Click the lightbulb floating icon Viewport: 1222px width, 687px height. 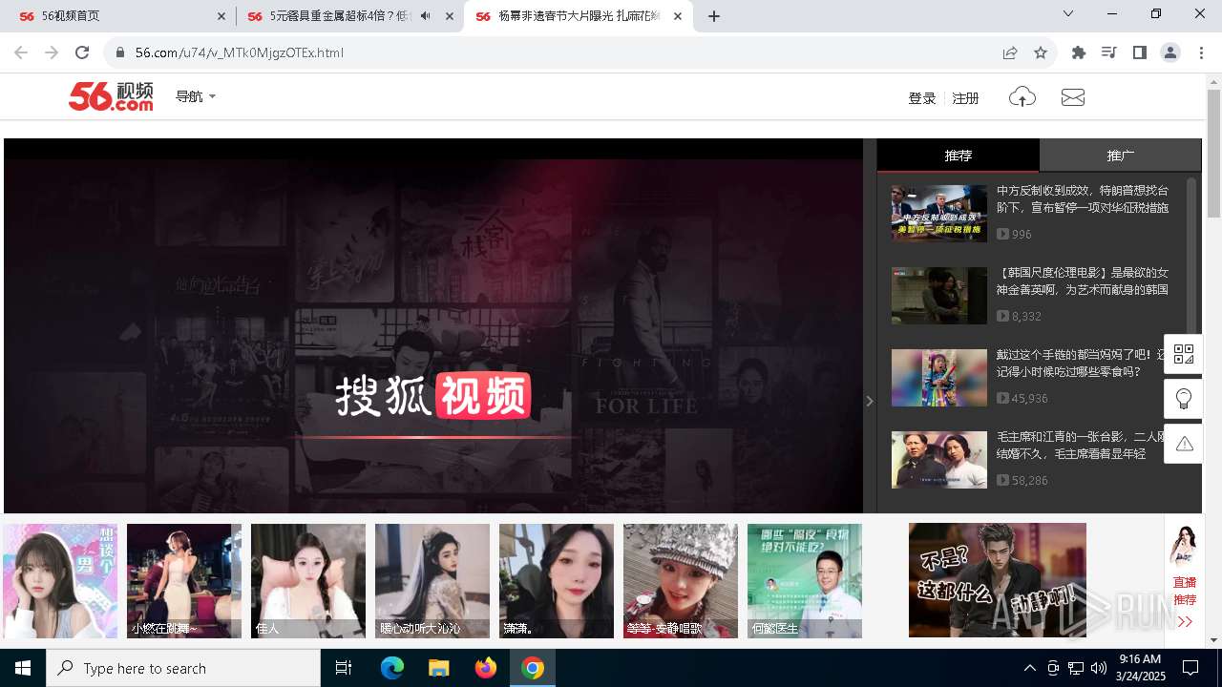[x=1184, y=399]
